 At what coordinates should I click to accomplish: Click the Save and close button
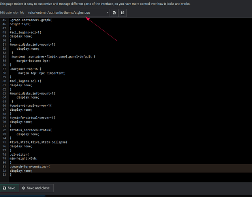click(36, 188)
